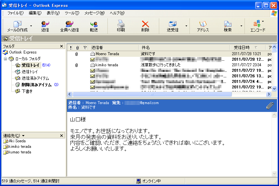This screenshot has width=279, height=186.
Task: Open the ツール(T) menu
Action: [x=72, y=13]
